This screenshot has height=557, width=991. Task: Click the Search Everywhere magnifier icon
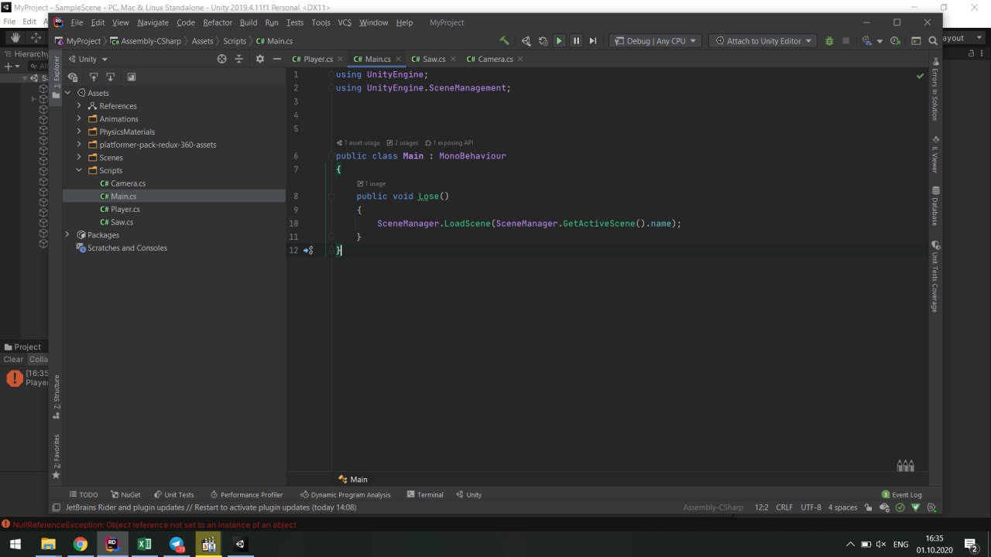point(934,41)
